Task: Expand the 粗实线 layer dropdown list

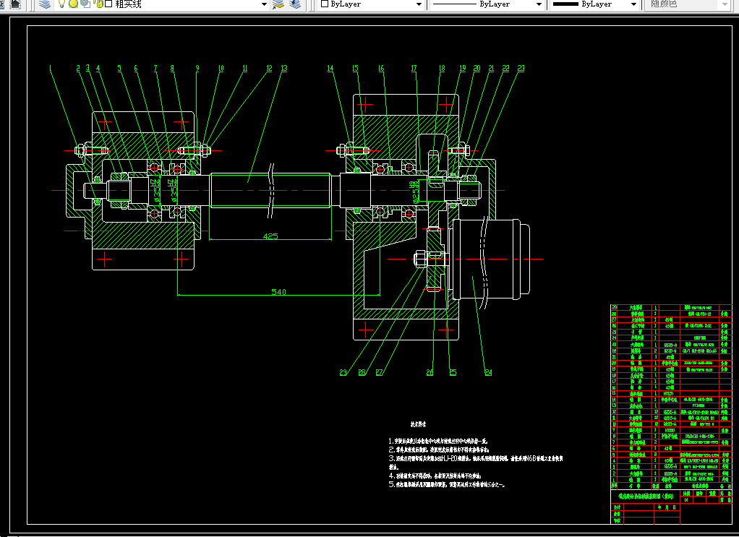Action: (264, 4)
